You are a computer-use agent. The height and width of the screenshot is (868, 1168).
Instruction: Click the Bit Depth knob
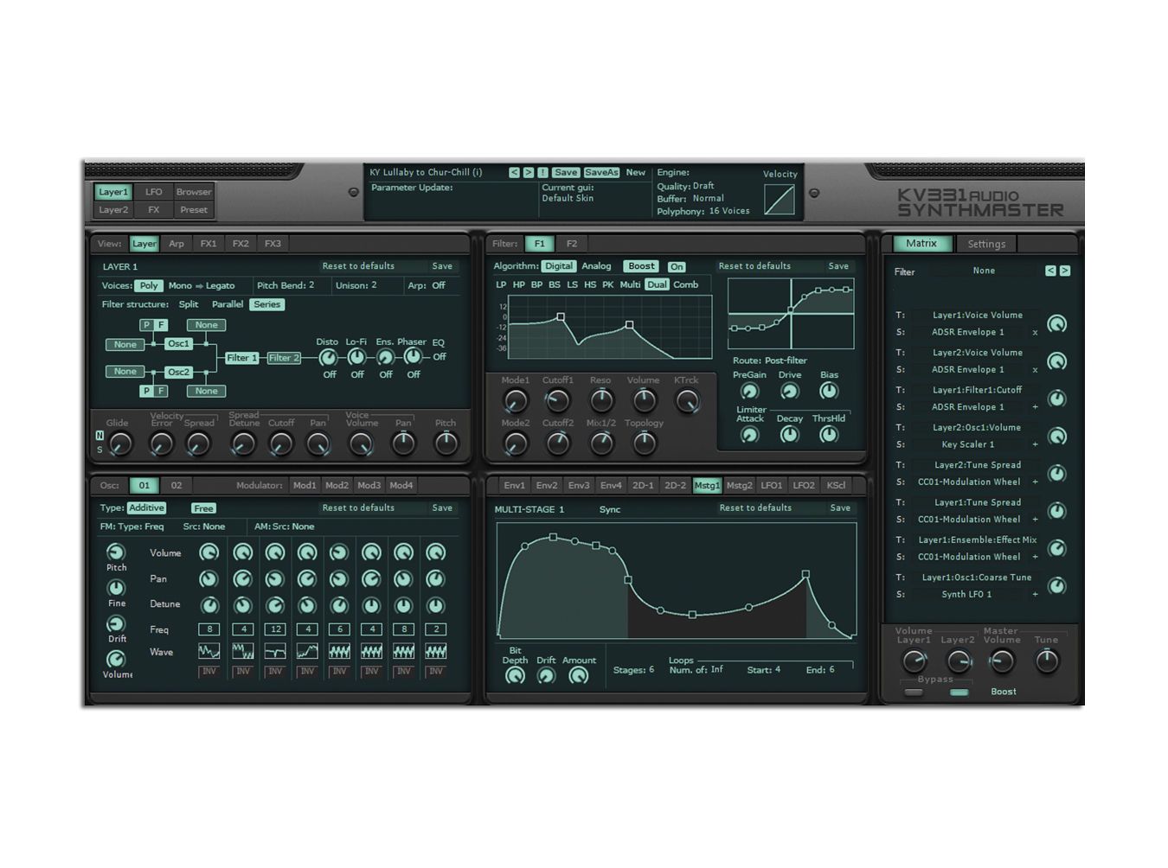(515, 676)
